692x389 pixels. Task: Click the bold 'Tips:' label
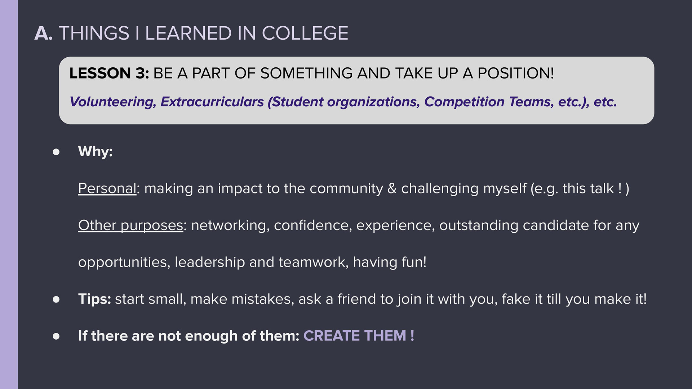tap(95, 299)
